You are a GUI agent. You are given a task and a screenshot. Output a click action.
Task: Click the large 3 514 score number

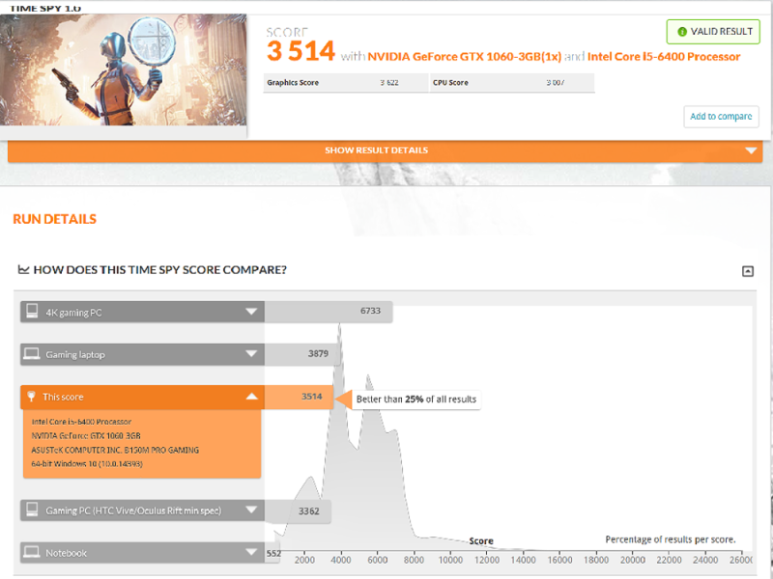click(x=301, y=51)
